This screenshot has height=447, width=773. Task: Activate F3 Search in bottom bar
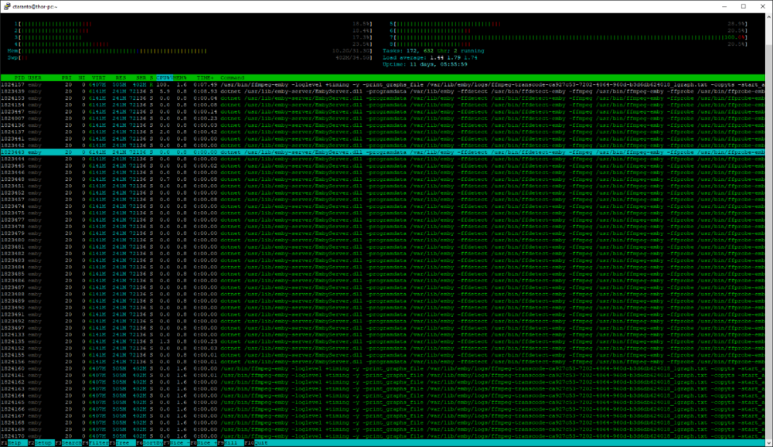69,443
